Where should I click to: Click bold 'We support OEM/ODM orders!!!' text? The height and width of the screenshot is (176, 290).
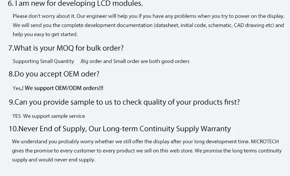[x=64, y=88]
